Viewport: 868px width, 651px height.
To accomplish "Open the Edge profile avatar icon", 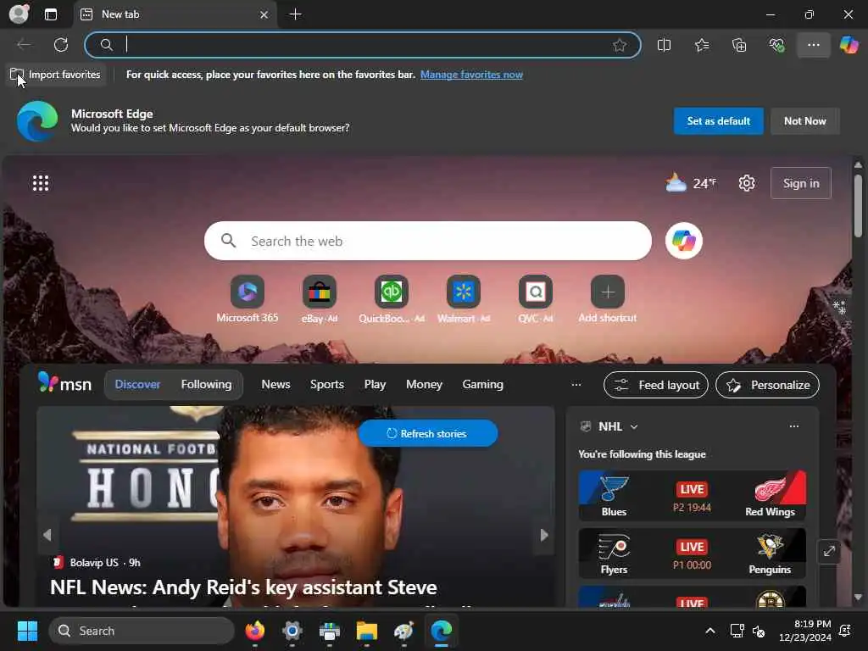I will tap(19, 14).
